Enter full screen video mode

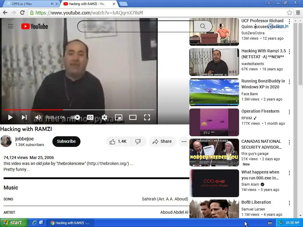[147, 117]
